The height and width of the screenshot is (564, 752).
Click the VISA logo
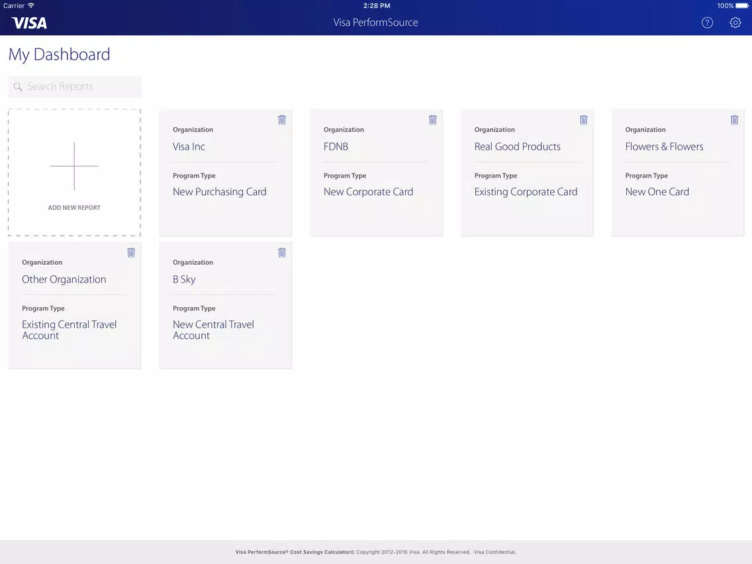pyautogui.click(x=29, y=23)
